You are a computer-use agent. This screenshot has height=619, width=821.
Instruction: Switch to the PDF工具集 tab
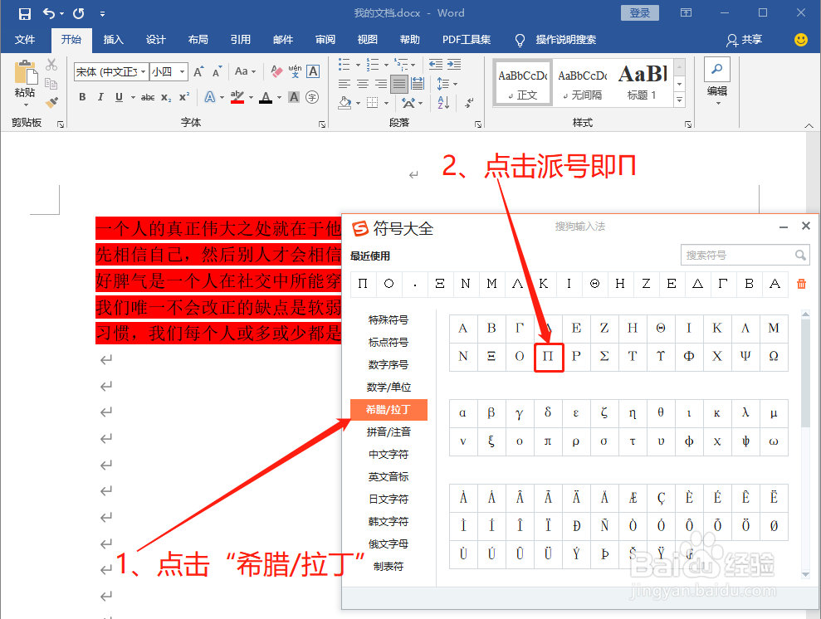pyautogui.click(x=466, y=40)
